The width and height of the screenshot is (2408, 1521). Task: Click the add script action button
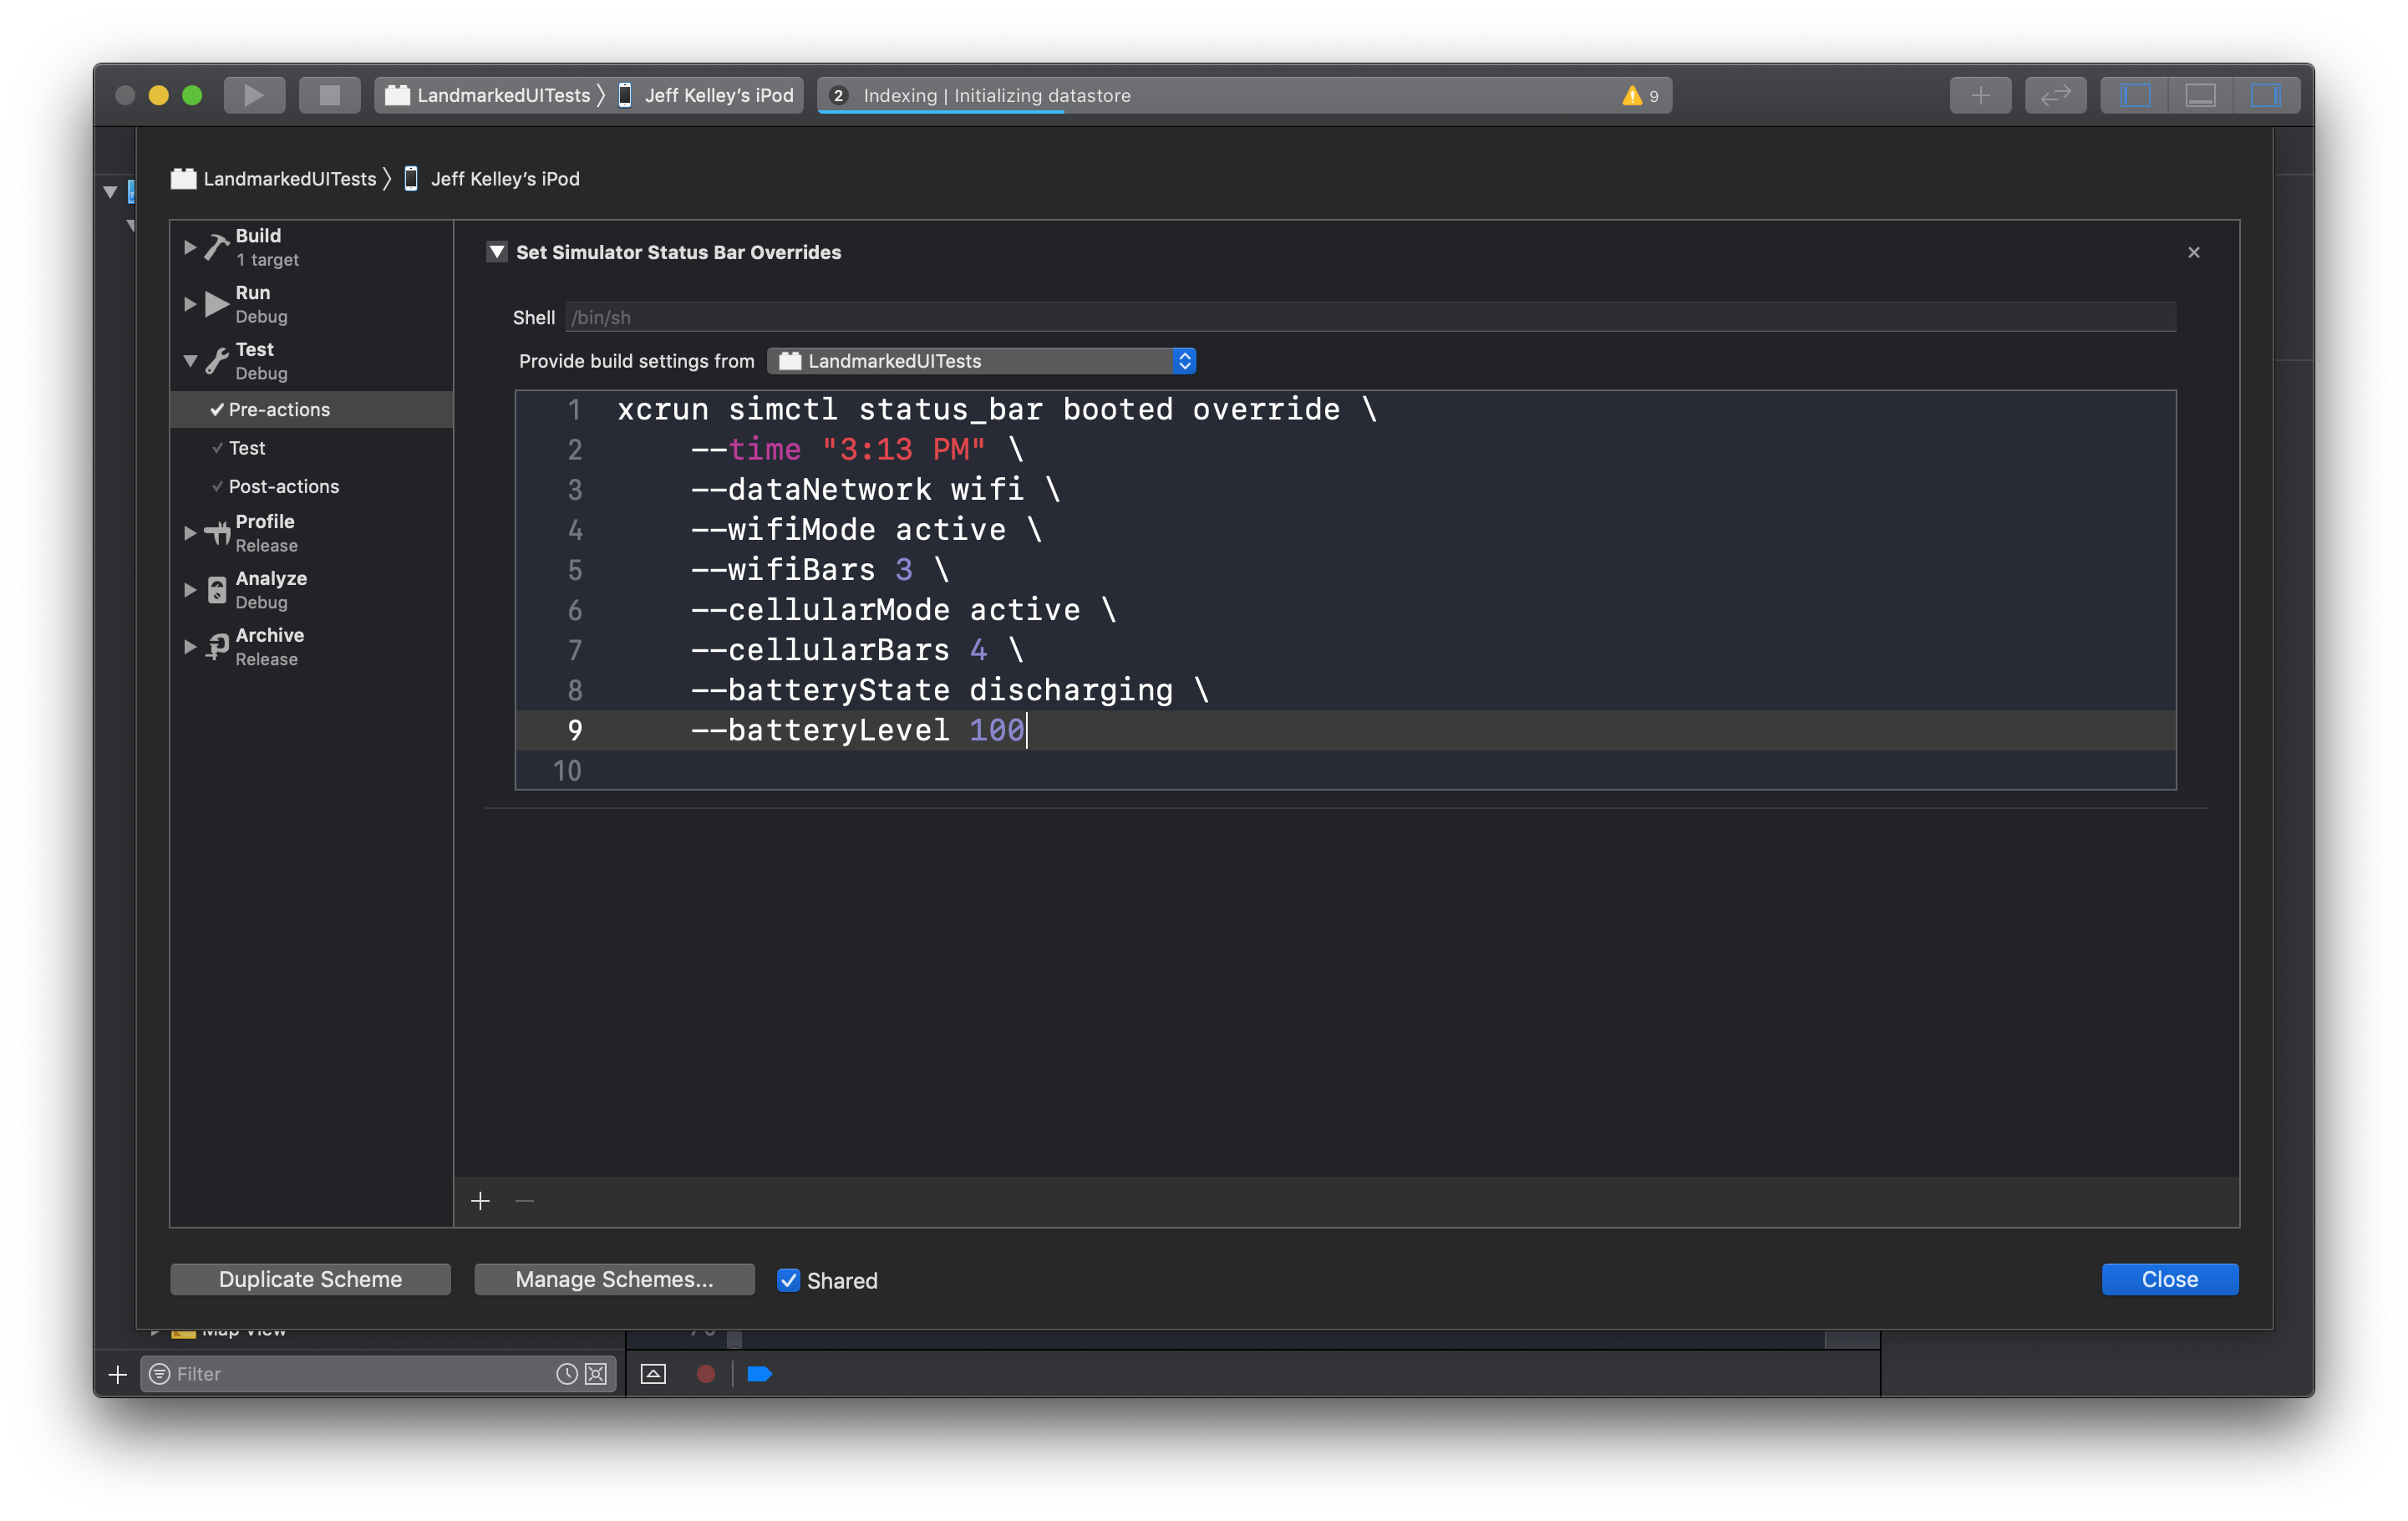pos(480,1200)
